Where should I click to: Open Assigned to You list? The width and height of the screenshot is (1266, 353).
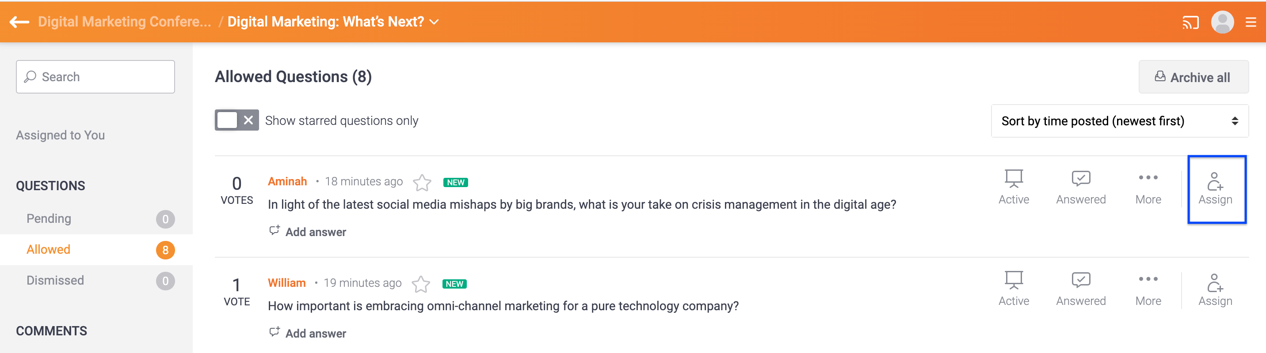pyautogui.click(x=61, y=135)
